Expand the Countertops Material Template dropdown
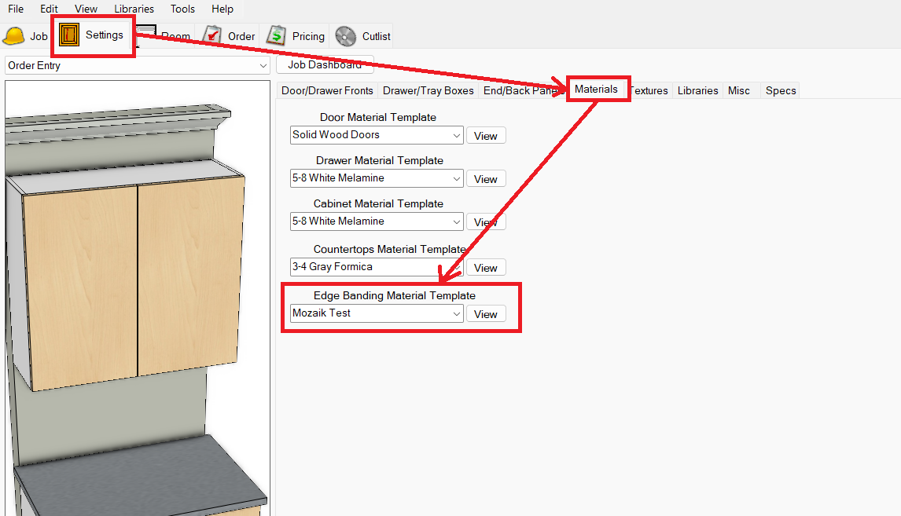 coord(456,267)
